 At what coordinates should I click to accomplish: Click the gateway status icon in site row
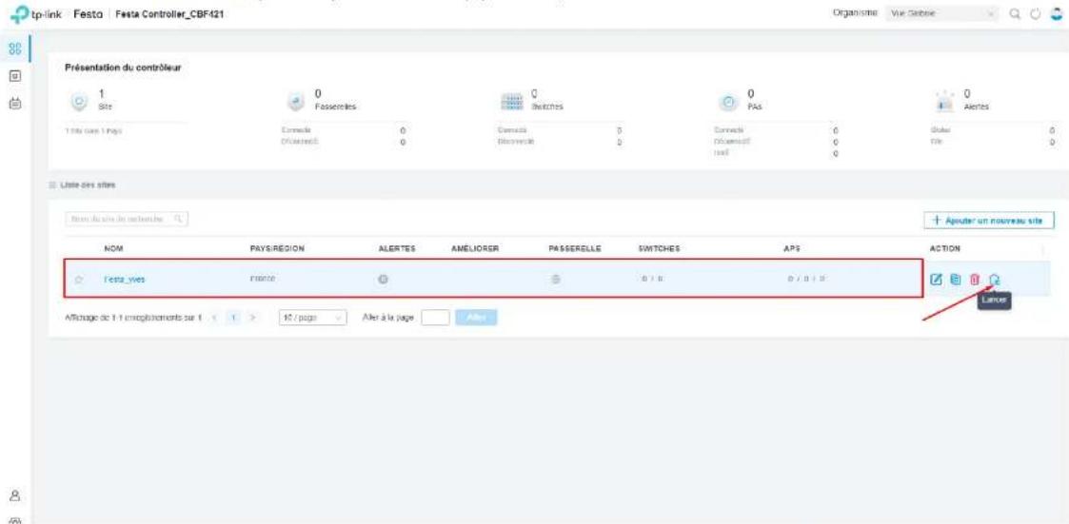click(556, 279)
